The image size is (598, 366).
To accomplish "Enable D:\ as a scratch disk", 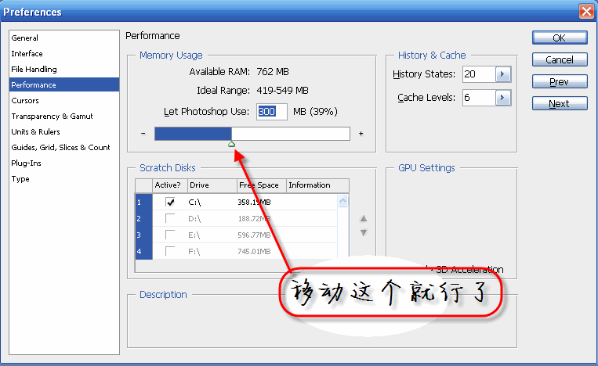I will click(x=170, y=218).
